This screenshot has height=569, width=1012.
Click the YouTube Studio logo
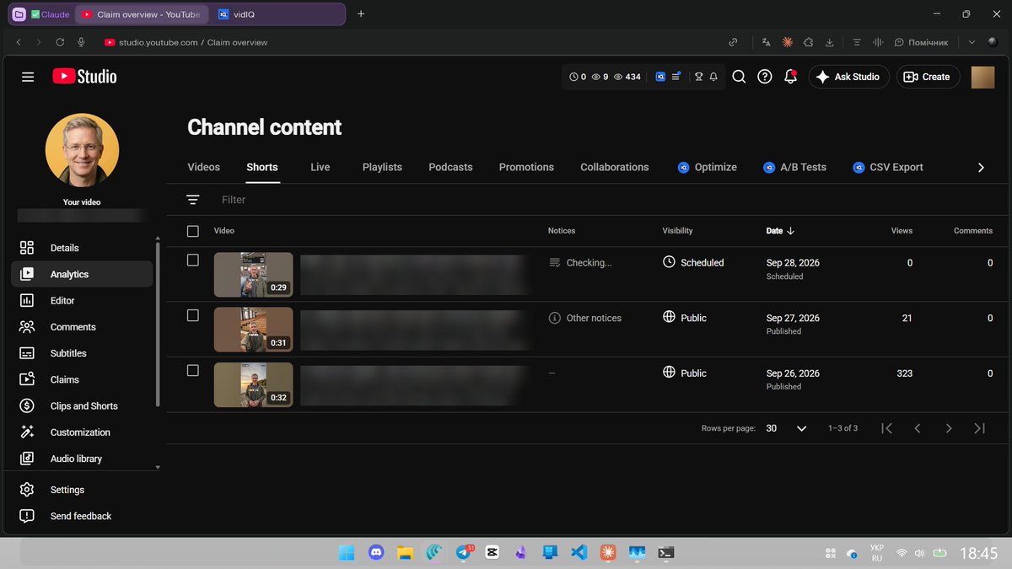tap(84, 77)
